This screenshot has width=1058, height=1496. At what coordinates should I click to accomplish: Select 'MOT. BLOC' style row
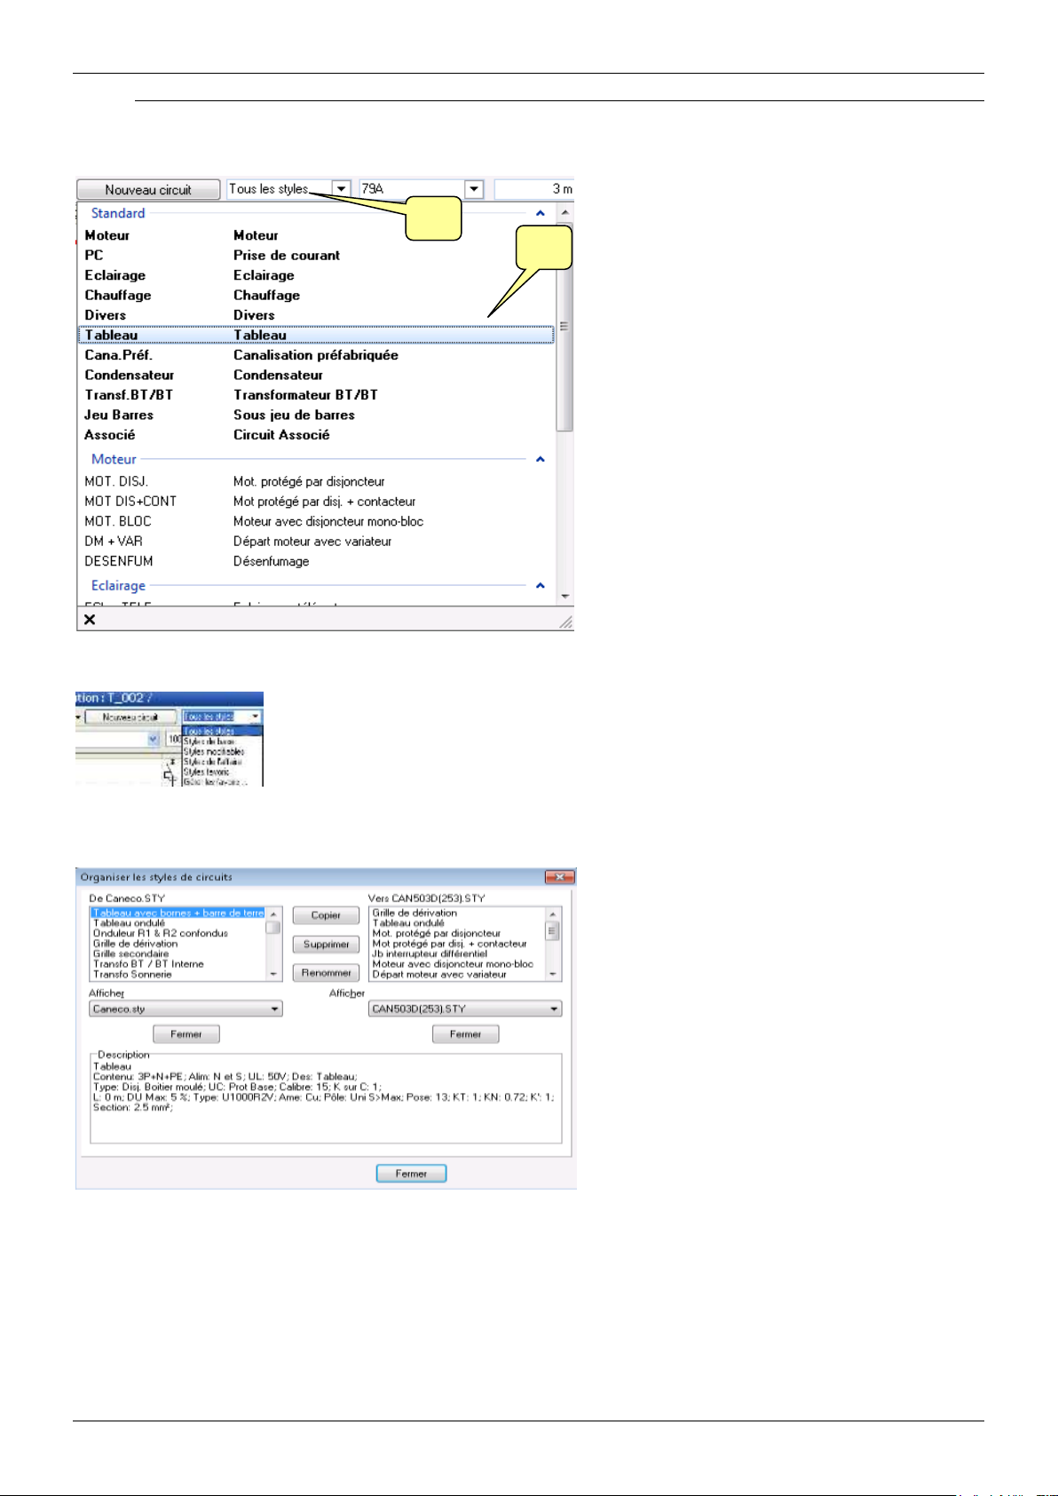click(317, 521)
